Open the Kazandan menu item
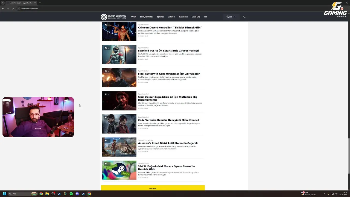Image resolution: width=350 pixels, height=197 pixels. pos(183,17)
